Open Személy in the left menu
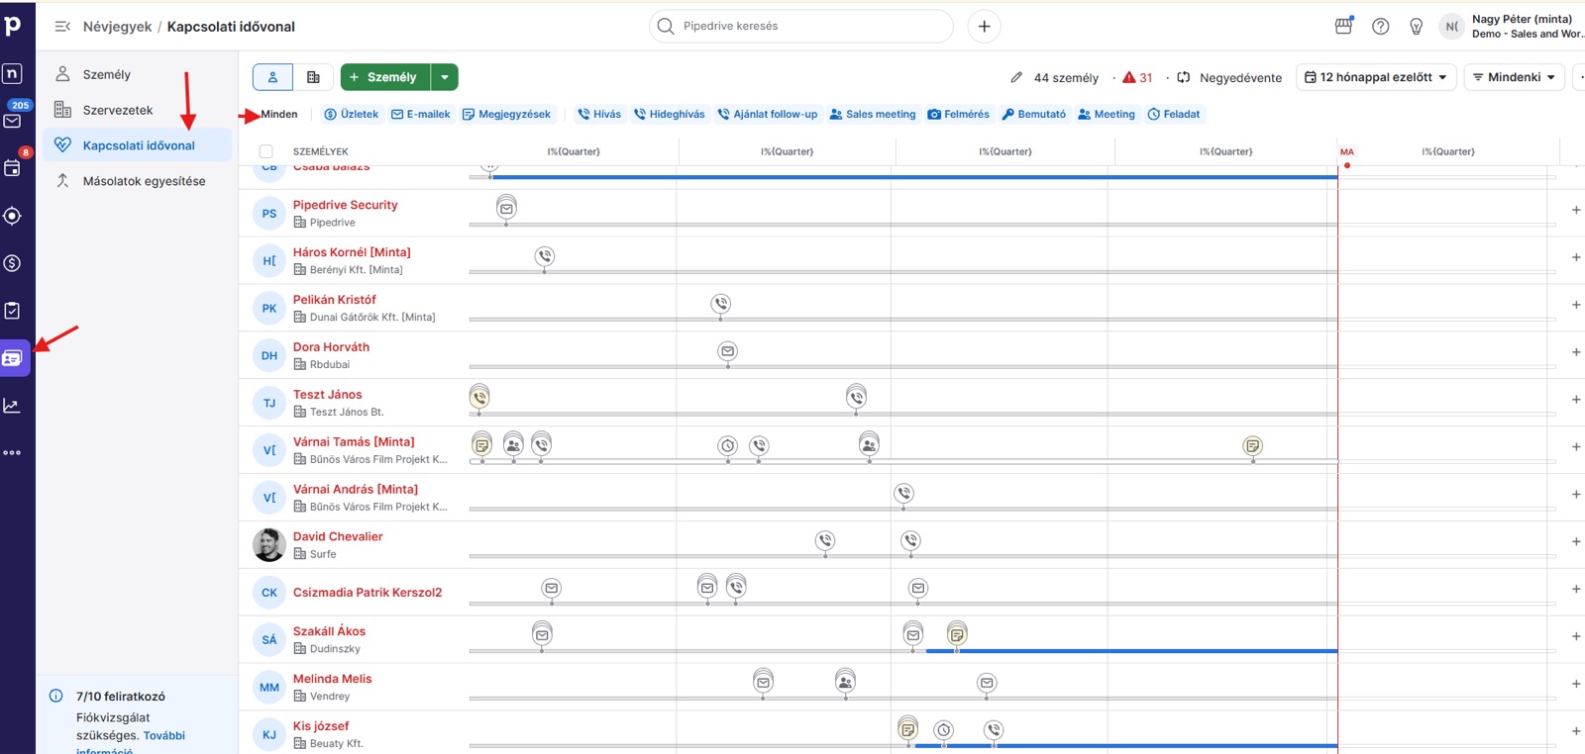This screenshot has height=754, width=1585. (137, 74)
